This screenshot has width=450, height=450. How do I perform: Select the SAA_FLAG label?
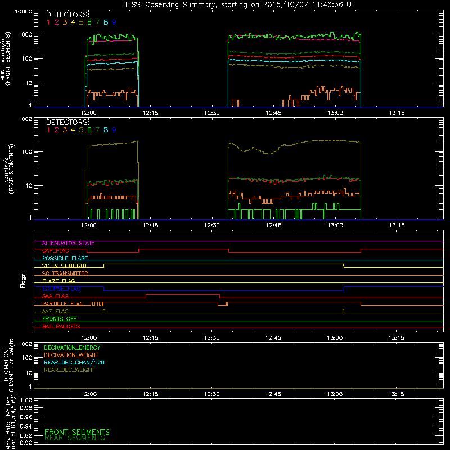[x=55, y=296]
